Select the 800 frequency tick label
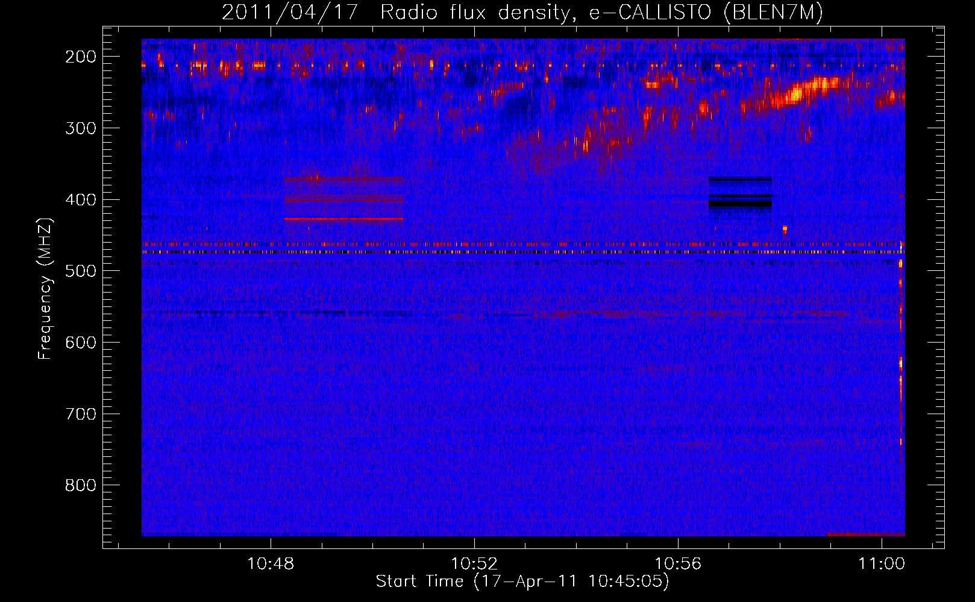975x602 pixels. [x=80, y=486]
